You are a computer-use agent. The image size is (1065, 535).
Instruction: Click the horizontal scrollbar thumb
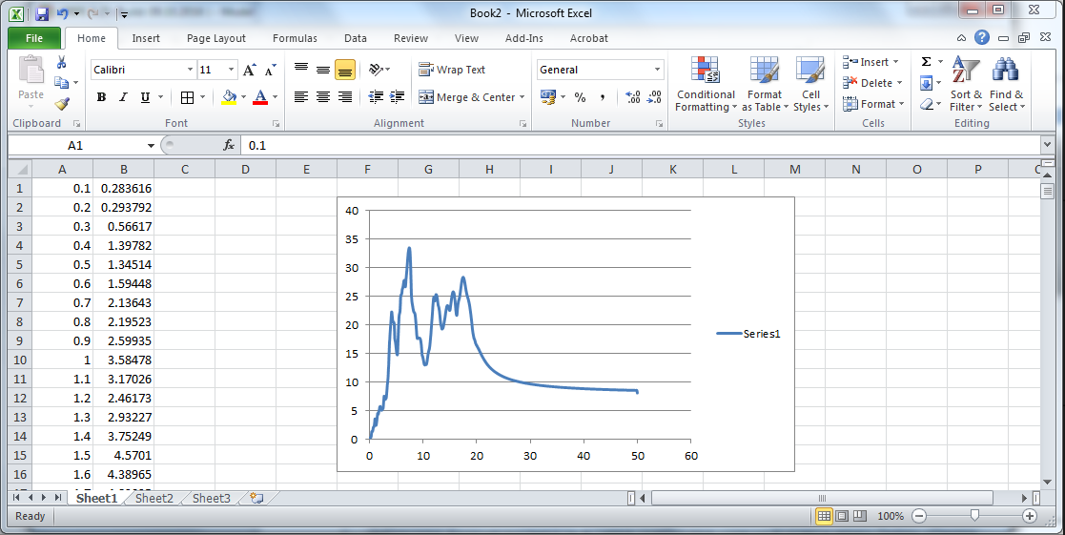click(821, 499)
